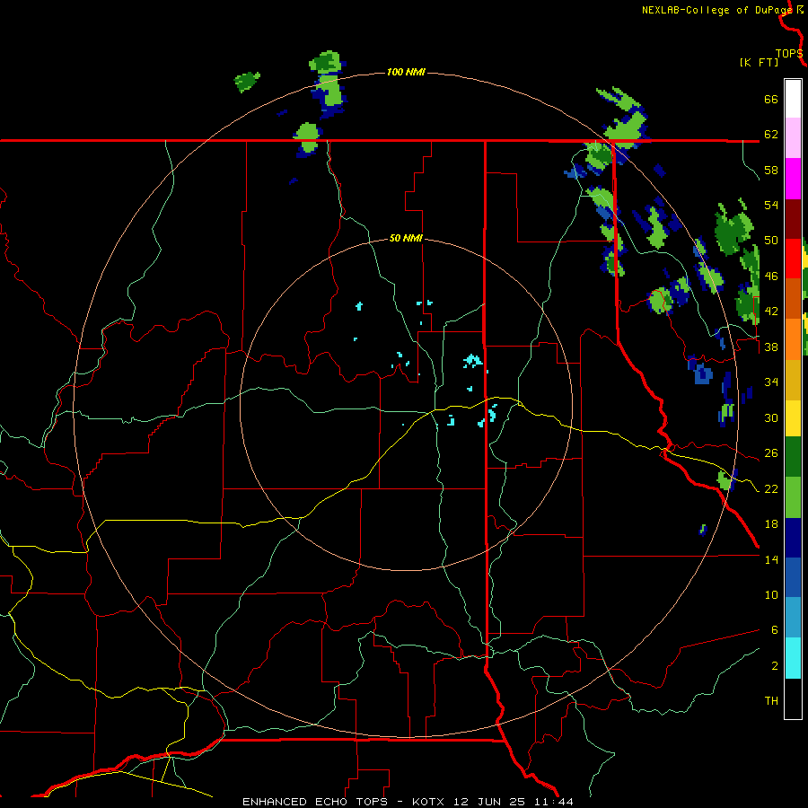Click the '66' legend value
Viewport: 808px width, 808px height.
(771, 99)
